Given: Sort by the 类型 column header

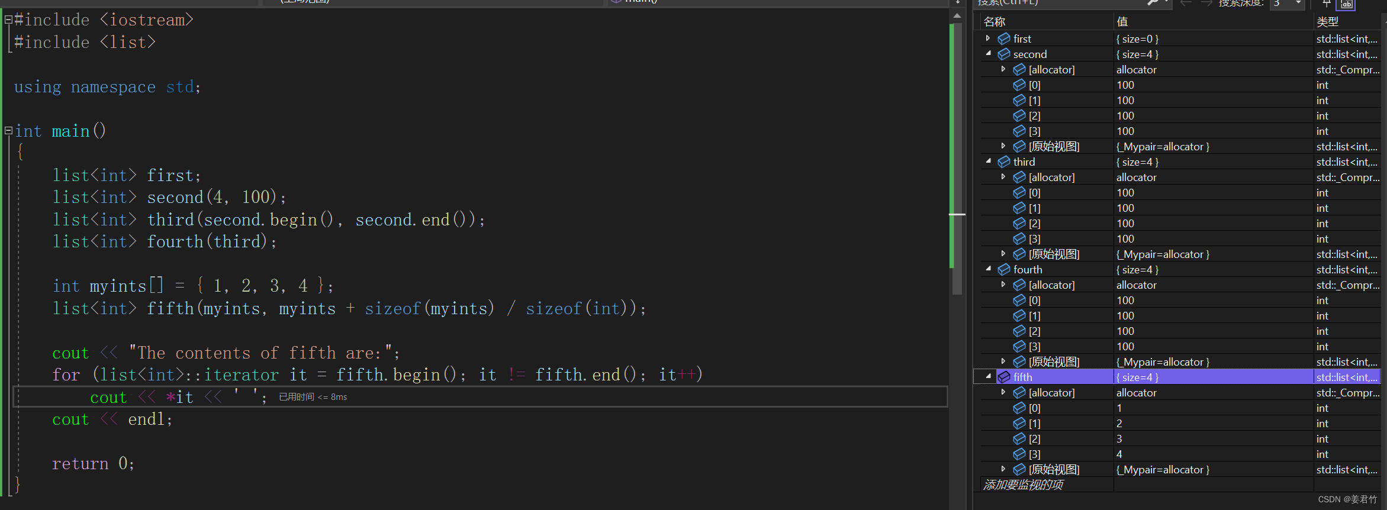Looking at the screenshot, I should coord(1349,22).
